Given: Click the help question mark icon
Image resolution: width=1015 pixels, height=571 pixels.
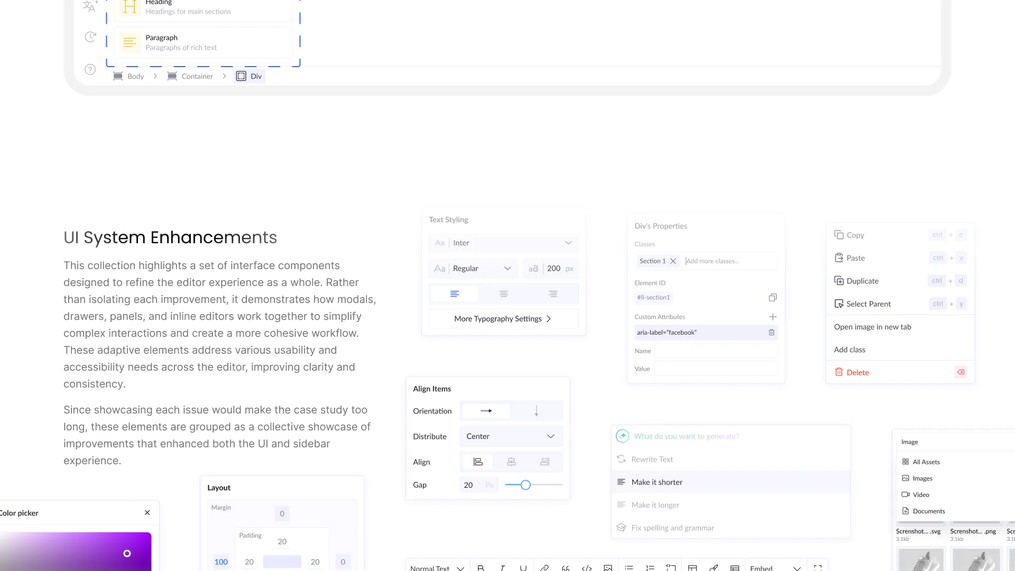Looking at the screenshot, I should click(90, 70).
